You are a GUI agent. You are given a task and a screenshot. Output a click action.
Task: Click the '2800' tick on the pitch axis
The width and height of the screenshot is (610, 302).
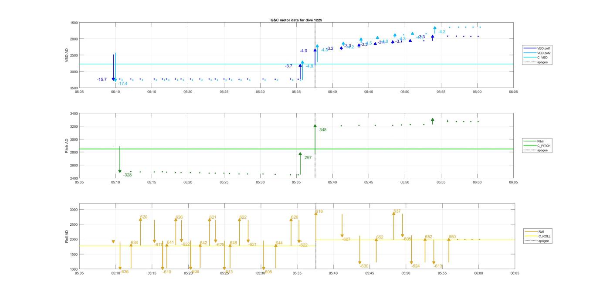(74, 153)
